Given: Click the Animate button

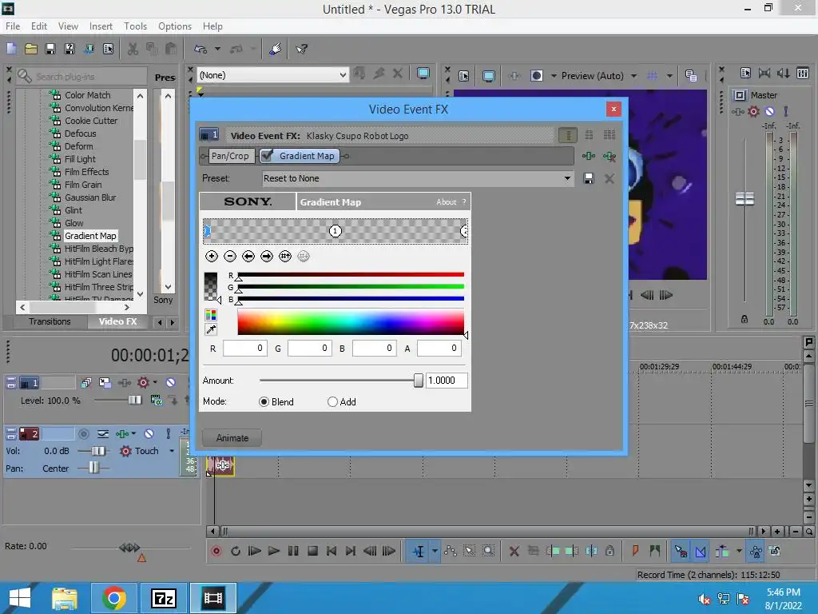Looking at the screenshot, I should [x=232, y=438].
